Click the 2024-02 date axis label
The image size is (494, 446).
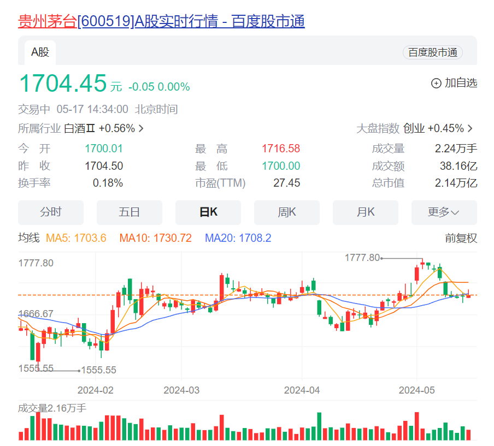(96, 390)
